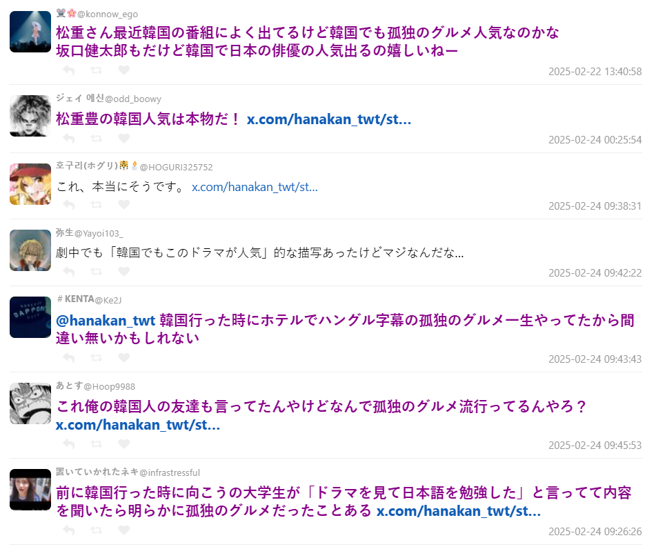Screen dimensions: 645x549
Task: Like the @Yayoi103_ tweet
Action: [123, 272]
